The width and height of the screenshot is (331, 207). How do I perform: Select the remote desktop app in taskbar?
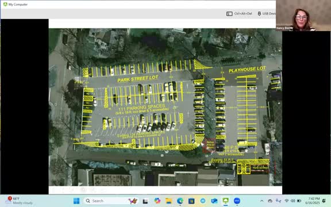226,201
